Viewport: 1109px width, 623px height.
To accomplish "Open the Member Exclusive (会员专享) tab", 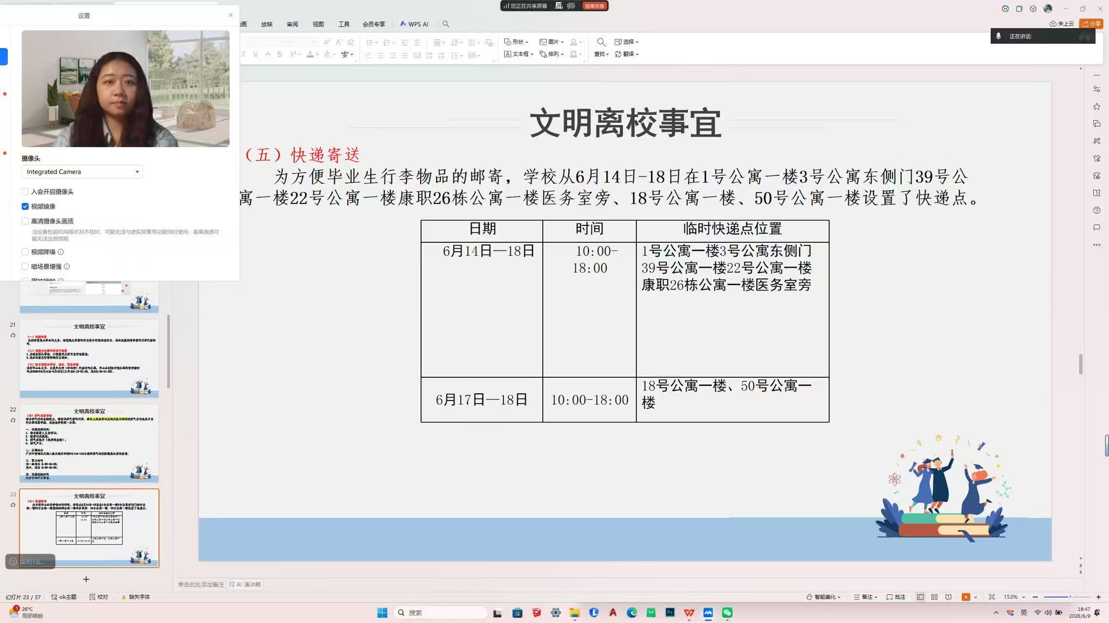I will click(x=374, y=24).
